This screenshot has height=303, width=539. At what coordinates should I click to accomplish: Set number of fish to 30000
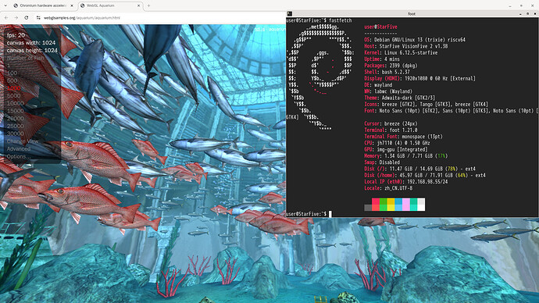(x=16, y=134)
